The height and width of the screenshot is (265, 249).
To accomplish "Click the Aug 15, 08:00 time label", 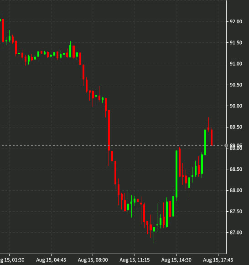I will click(x=93, y=260).
